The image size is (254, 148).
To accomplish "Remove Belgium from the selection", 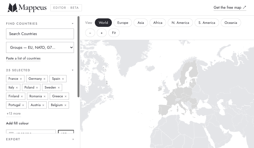I will click(65, 105).
